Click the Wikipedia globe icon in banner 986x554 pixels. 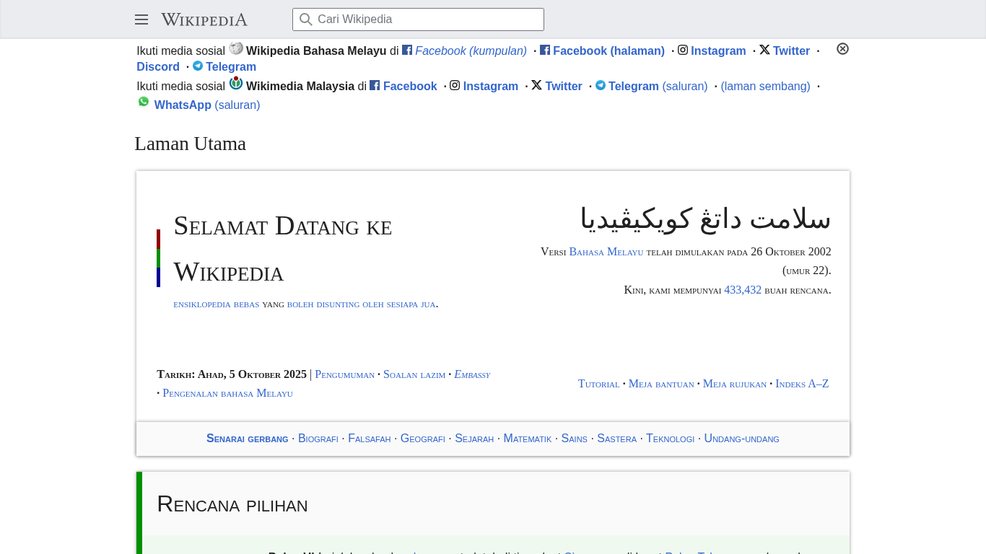click(236, 48)
